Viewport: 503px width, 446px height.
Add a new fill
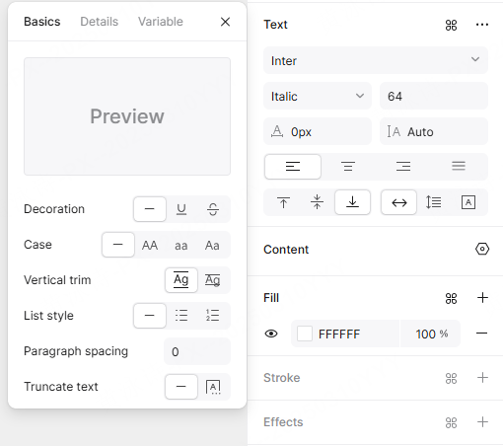(x=482, y=298)
